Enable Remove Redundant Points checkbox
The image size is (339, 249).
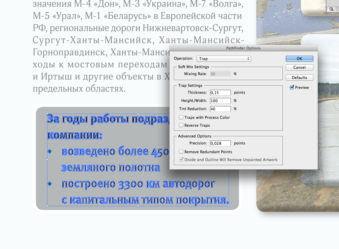[181, 152]
